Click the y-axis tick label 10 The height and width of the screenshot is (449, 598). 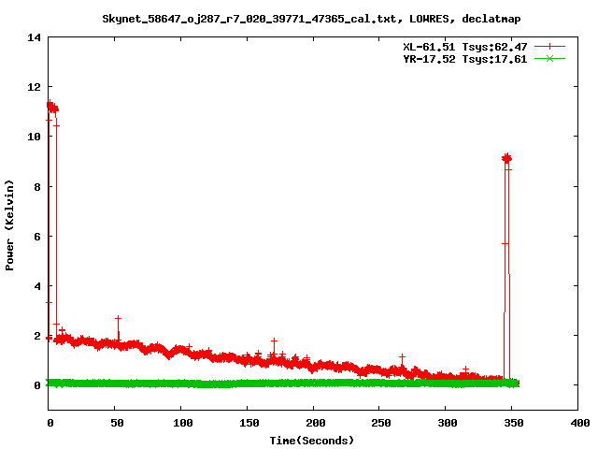point(34,137)
